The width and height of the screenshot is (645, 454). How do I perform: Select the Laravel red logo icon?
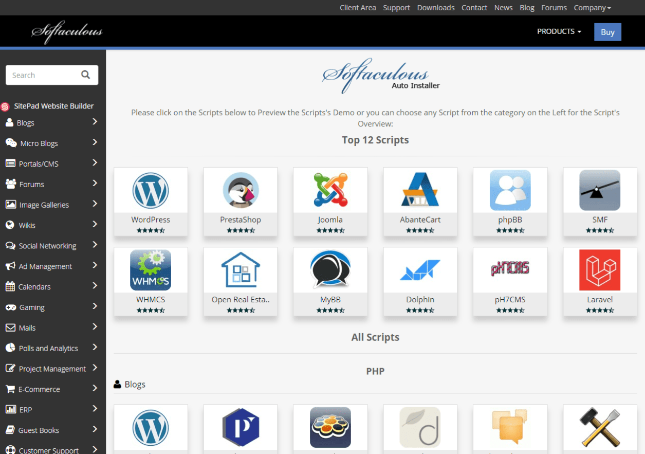[600, 270]
